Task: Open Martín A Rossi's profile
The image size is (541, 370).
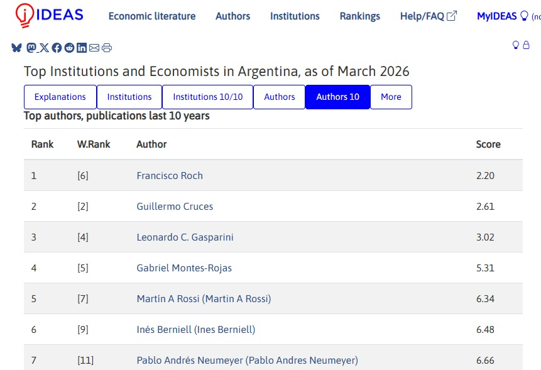Action: (204, 298)
